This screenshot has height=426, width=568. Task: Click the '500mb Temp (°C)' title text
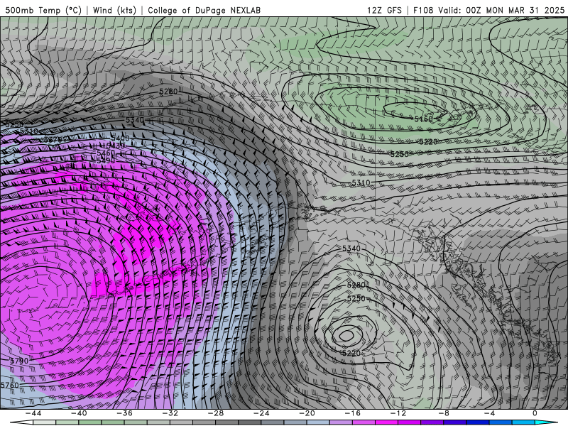(x=43, y=10)
